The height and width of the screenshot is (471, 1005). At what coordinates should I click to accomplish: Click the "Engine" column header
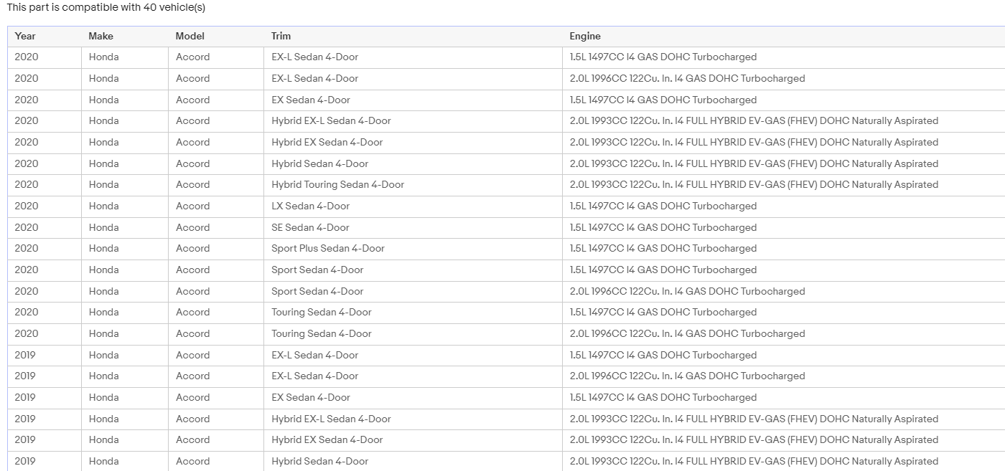click(x=784, y=37)
